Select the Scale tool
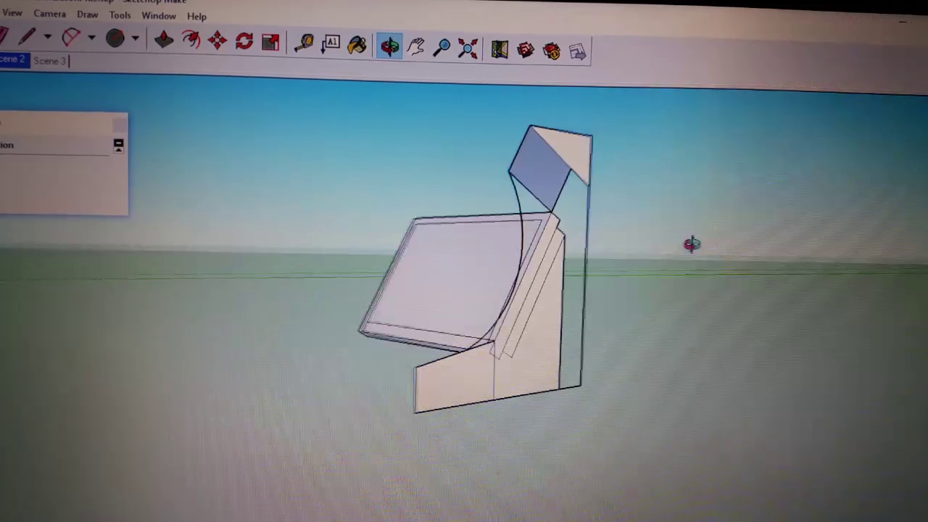Screen dimensions: 928x522 click(x=270, y=42)
